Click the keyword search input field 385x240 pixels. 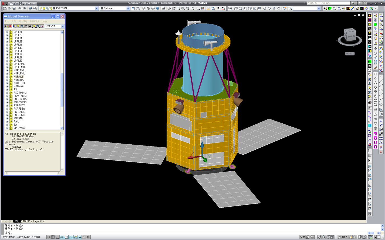pos(328,3)
